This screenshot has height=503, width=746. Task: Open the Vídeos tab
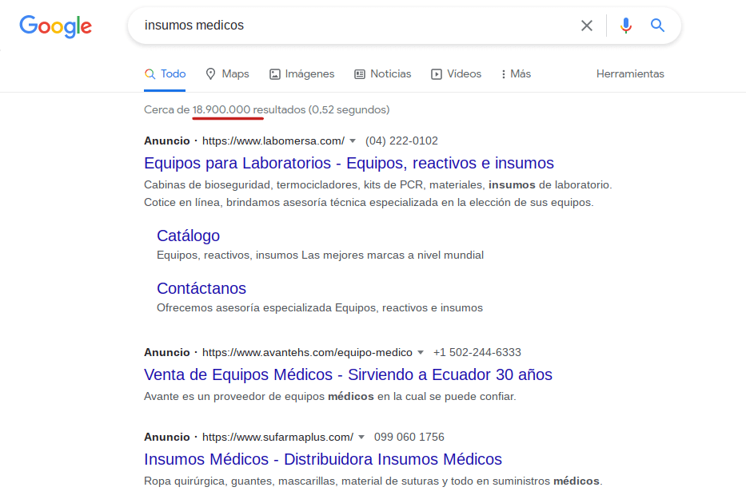456,74
